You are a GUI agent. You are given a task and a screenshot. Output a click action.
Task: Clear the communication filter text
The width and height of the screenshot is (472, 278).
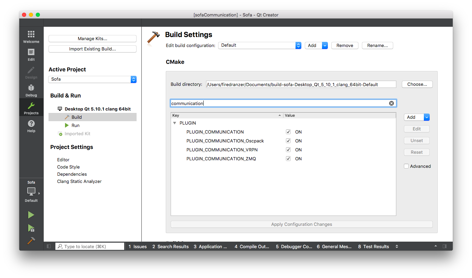point(391,103)
